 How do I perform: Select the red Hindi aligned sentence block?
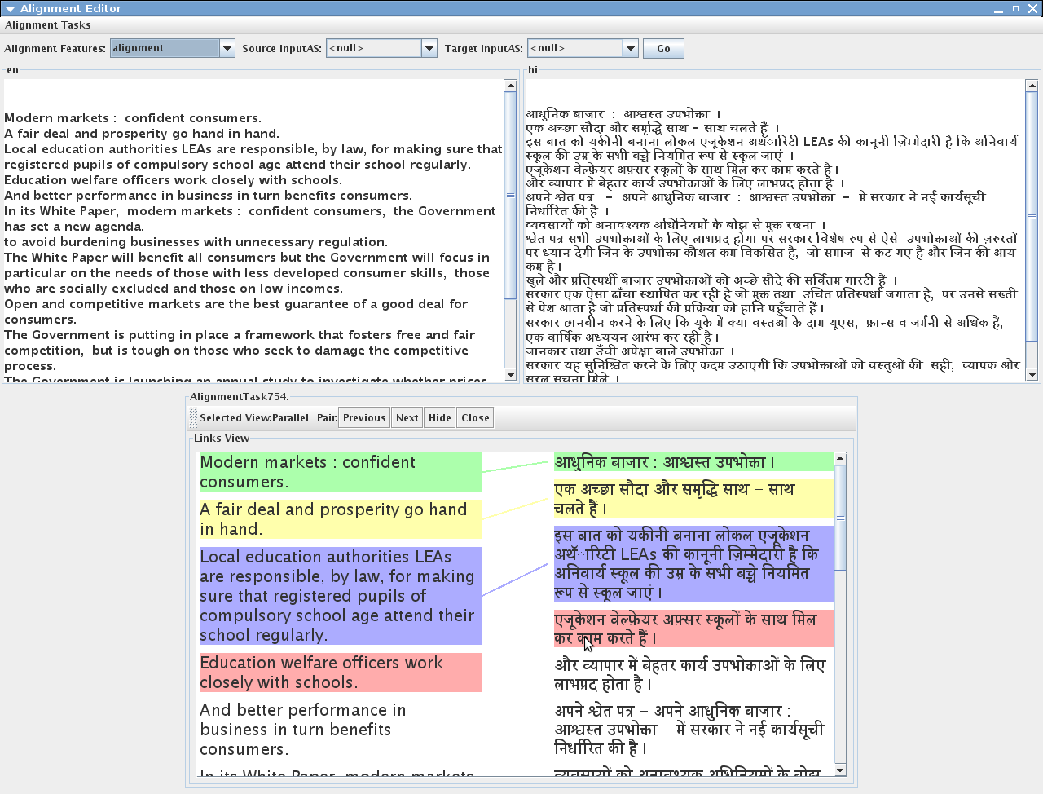(x=693, y=629)
